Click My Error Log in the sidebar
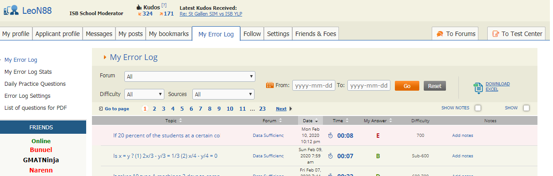Image resolution: width=553 pixels, height=176 pixels. (21, 60)
